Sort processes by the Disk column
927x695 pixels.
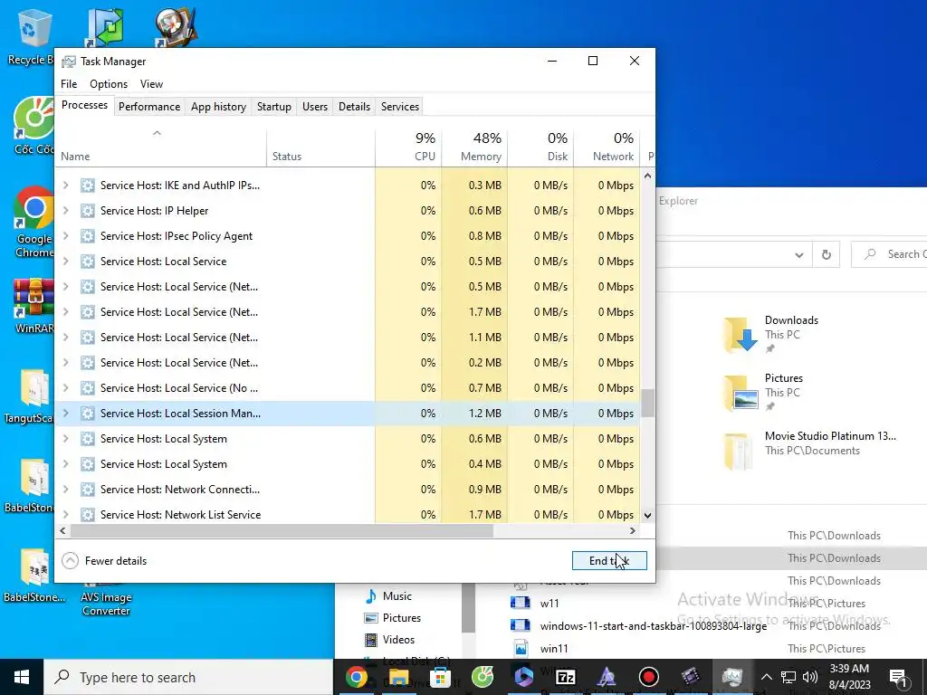tap(540, 147)
